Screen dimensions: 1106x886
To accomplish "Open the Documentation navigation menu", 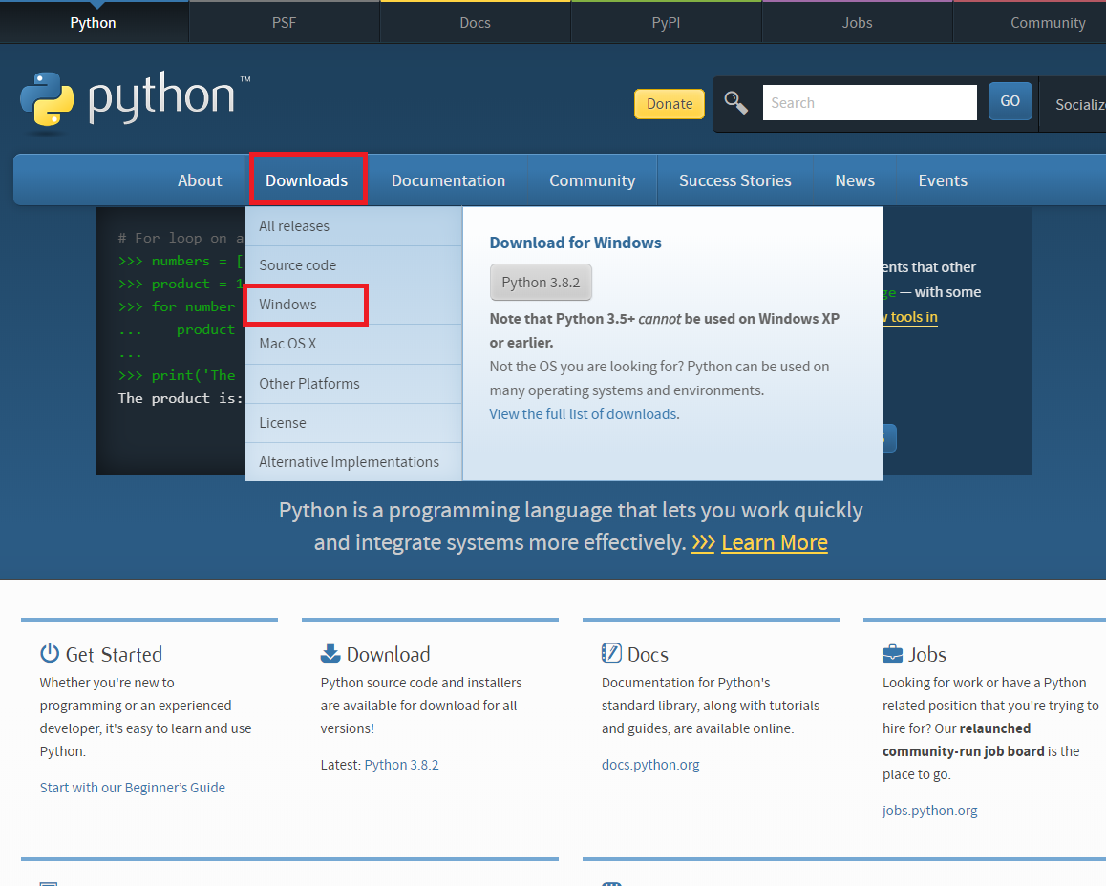I will point(449,180).
